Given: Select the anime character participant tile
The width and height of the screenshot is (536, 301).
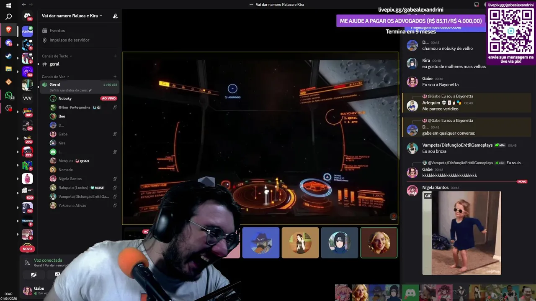Looking at the screenshot, I should pyautogui.click(x=340, y=242).
